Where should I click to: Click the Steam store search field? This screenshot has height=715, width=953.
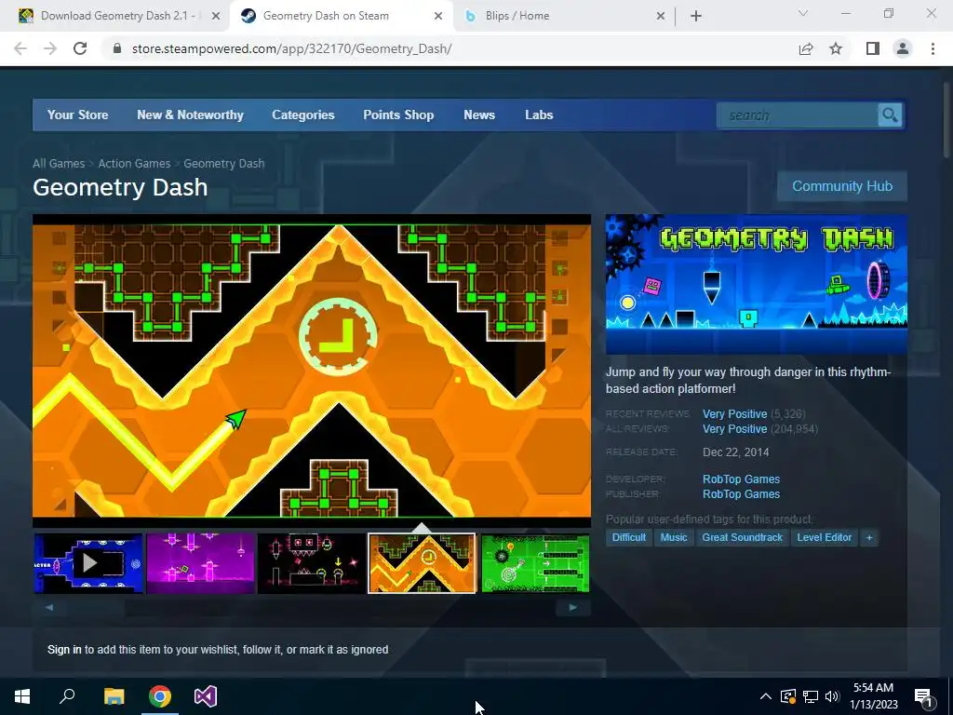[x=797, y=115]
